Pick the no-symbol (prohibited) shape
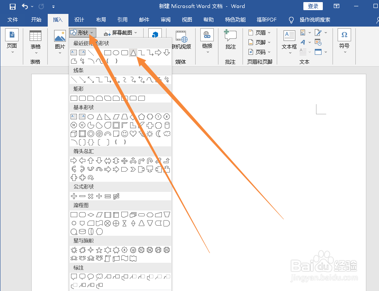379x291 pixels. 99,134
